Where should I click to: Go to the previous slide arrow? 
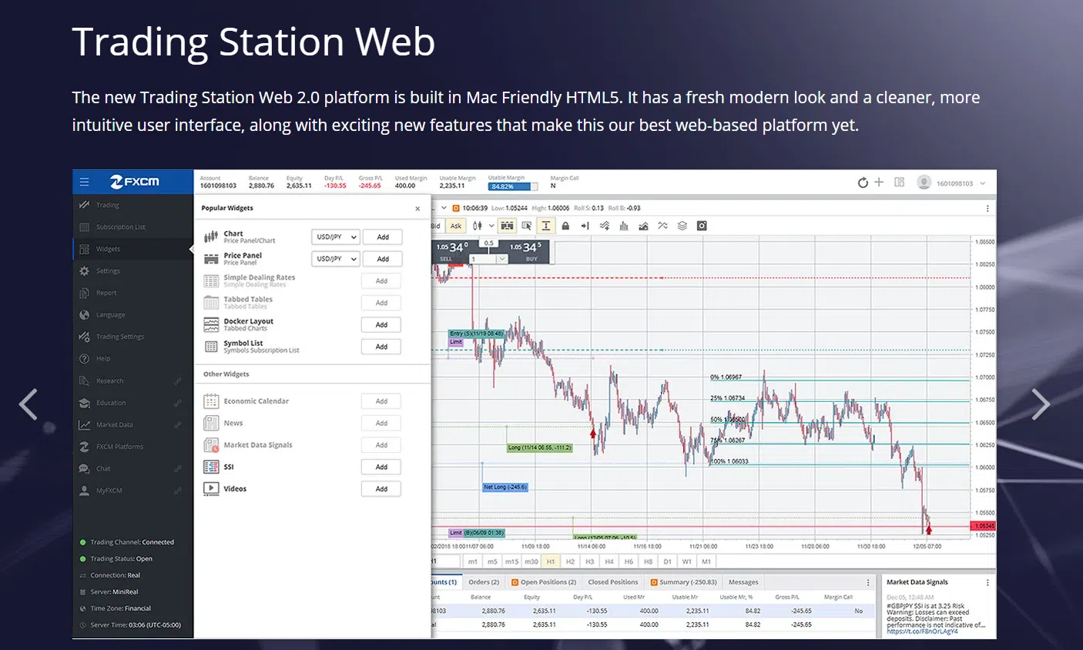(x=28, y=404)
